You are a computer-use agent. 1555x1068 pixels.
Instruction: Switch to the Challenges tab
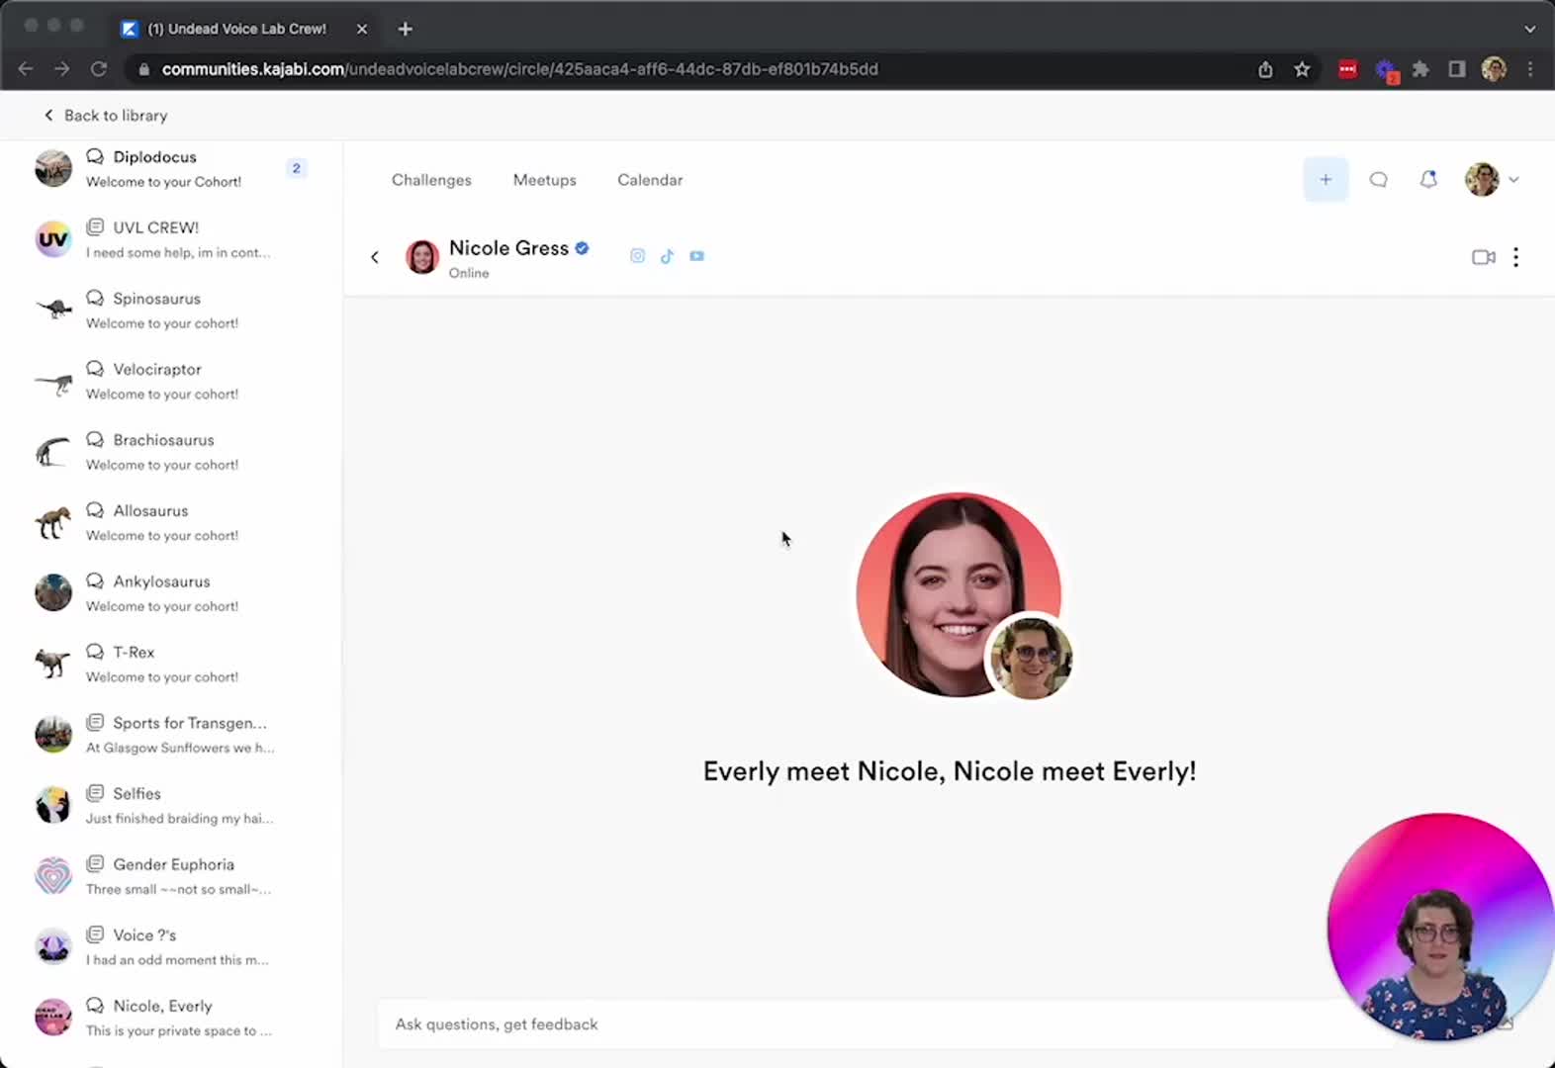[x=431, y=180]
